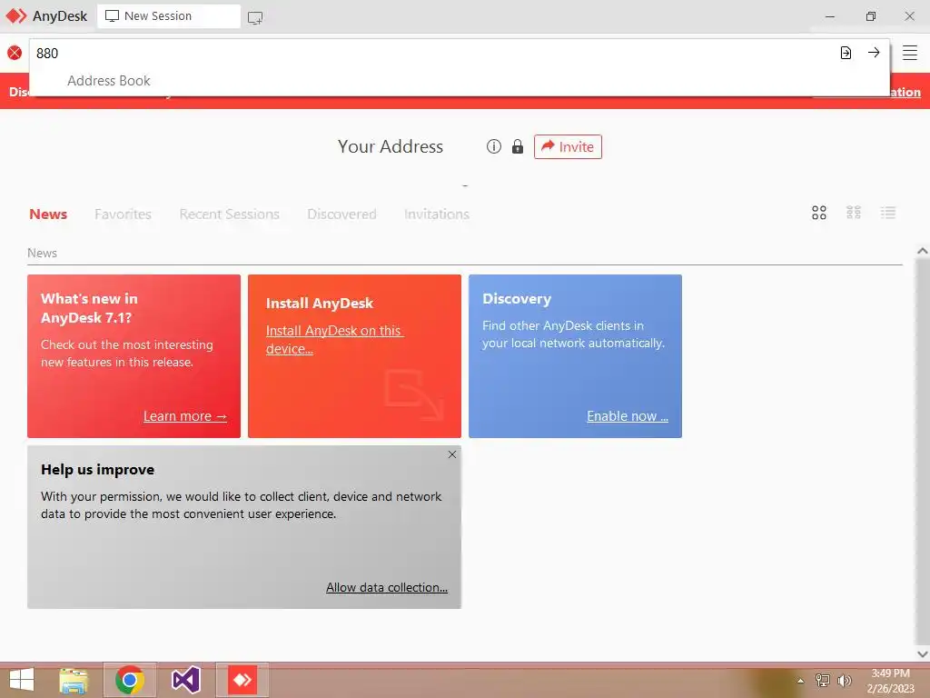930x698 pixels.
Task: Click the AnyDesk taskbar icon
Action: coord(242,680)
